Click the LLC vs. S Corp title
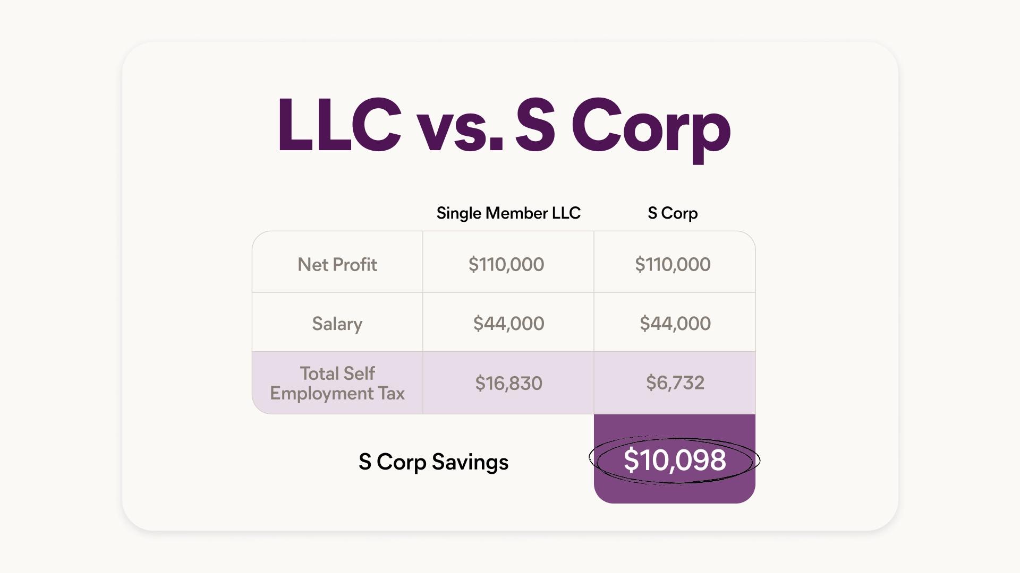The image size is (1020, 573). (x=504, y=127)
